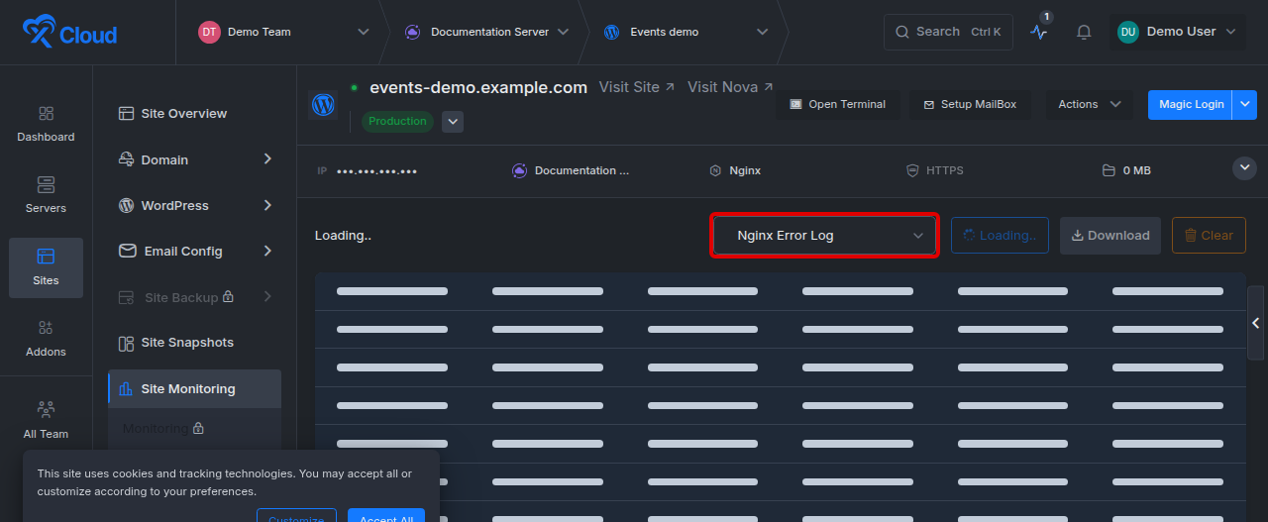Open Addons section

(x=46, y=339)
